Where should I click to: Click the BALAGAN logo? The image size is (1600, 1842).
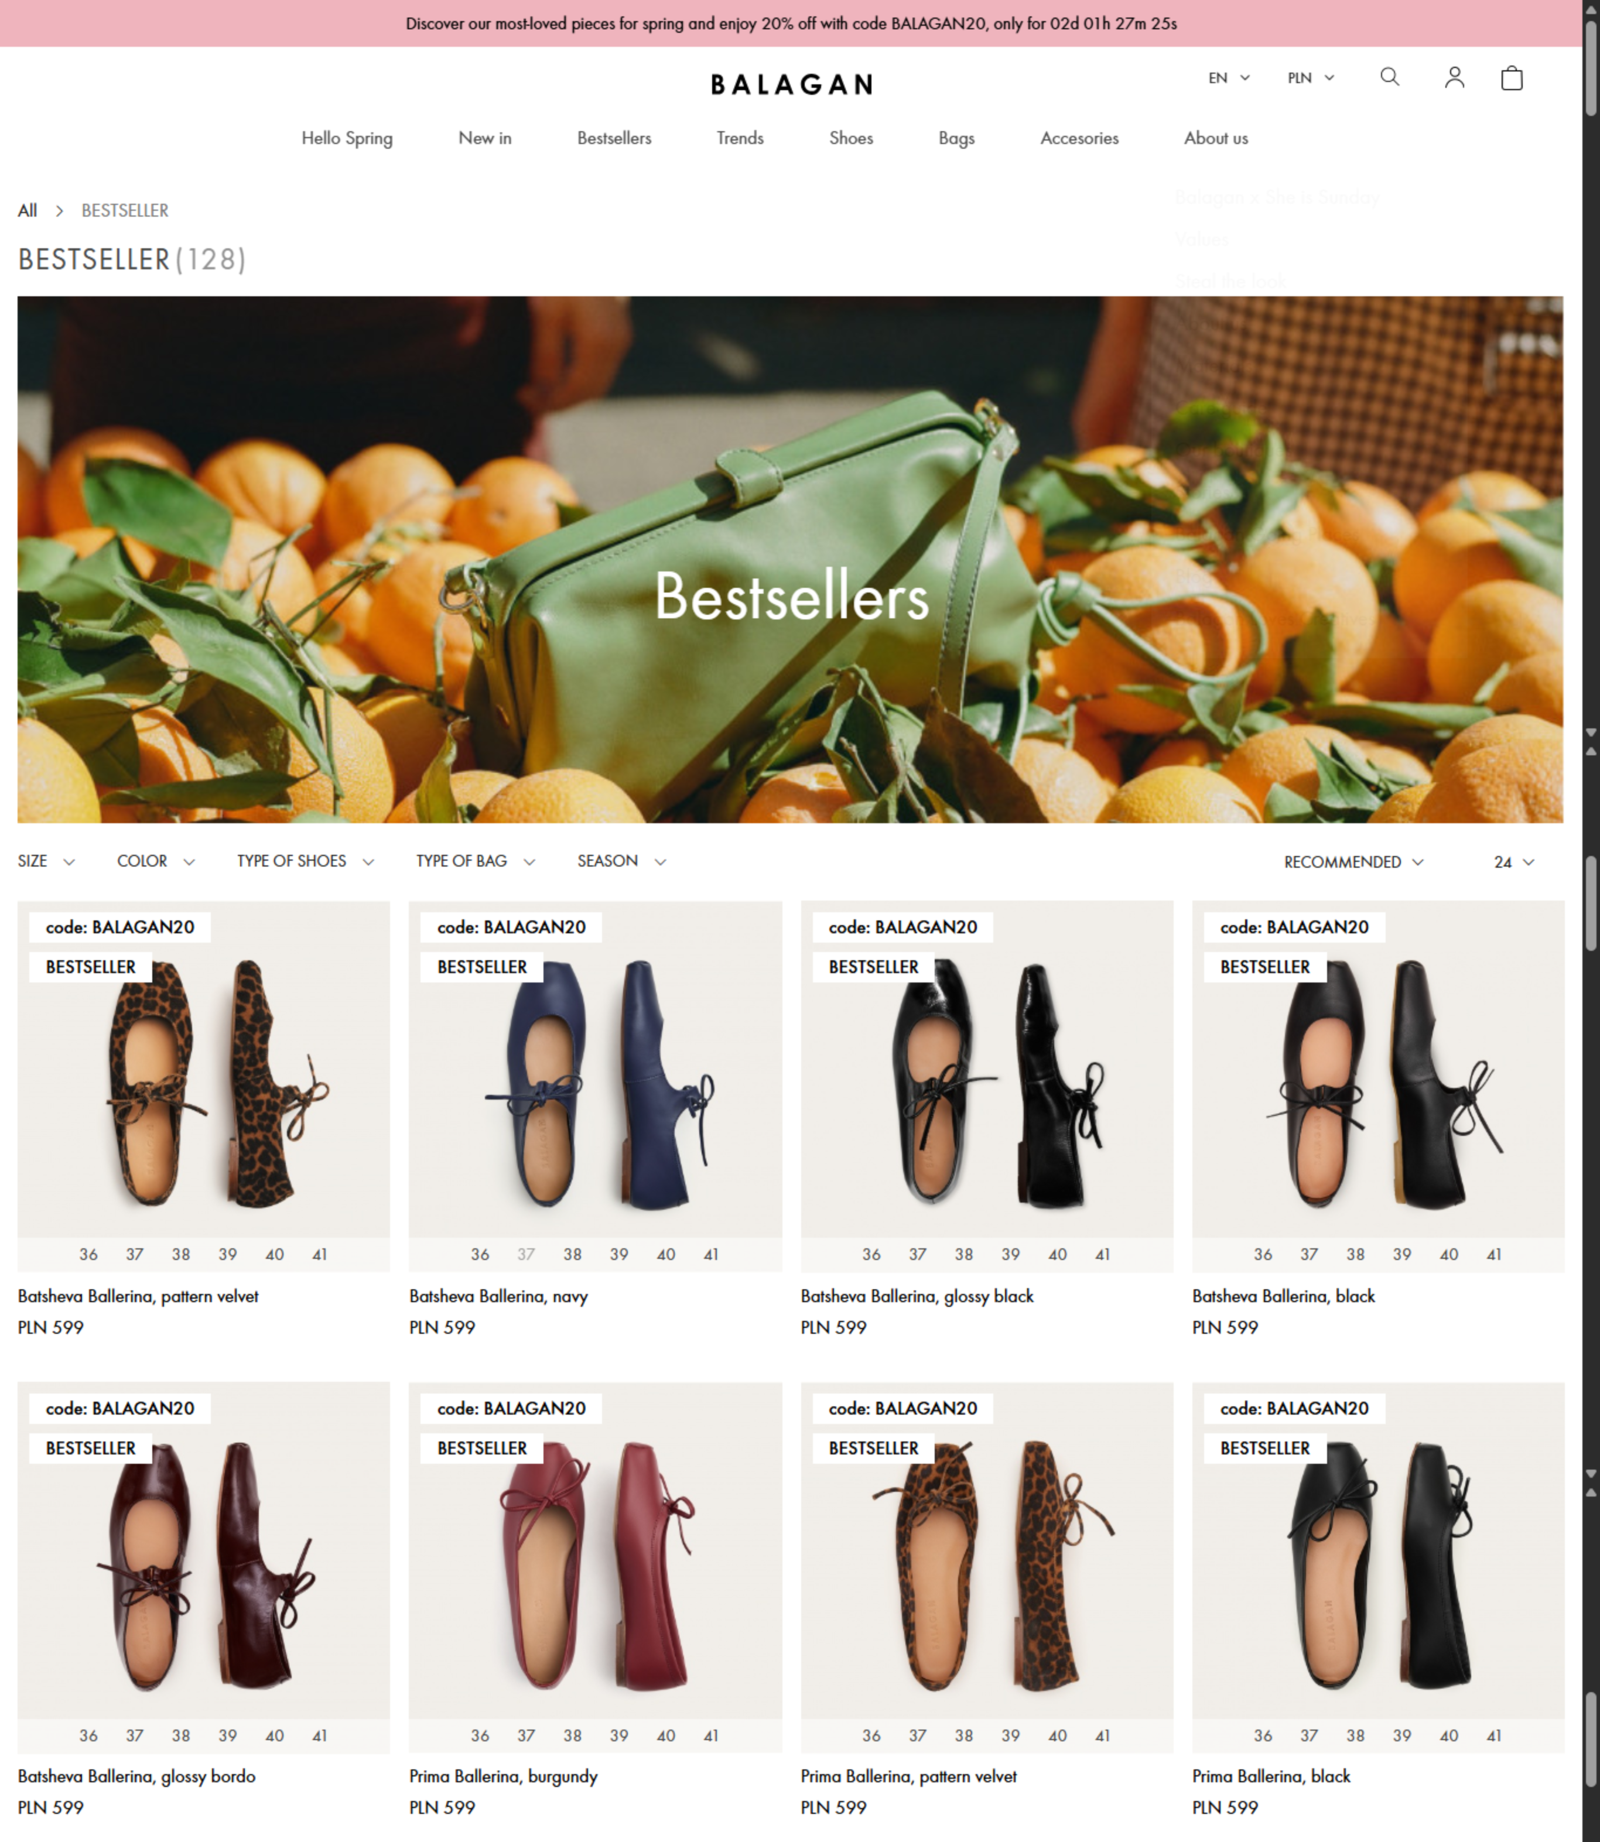(x=791, y=85)
